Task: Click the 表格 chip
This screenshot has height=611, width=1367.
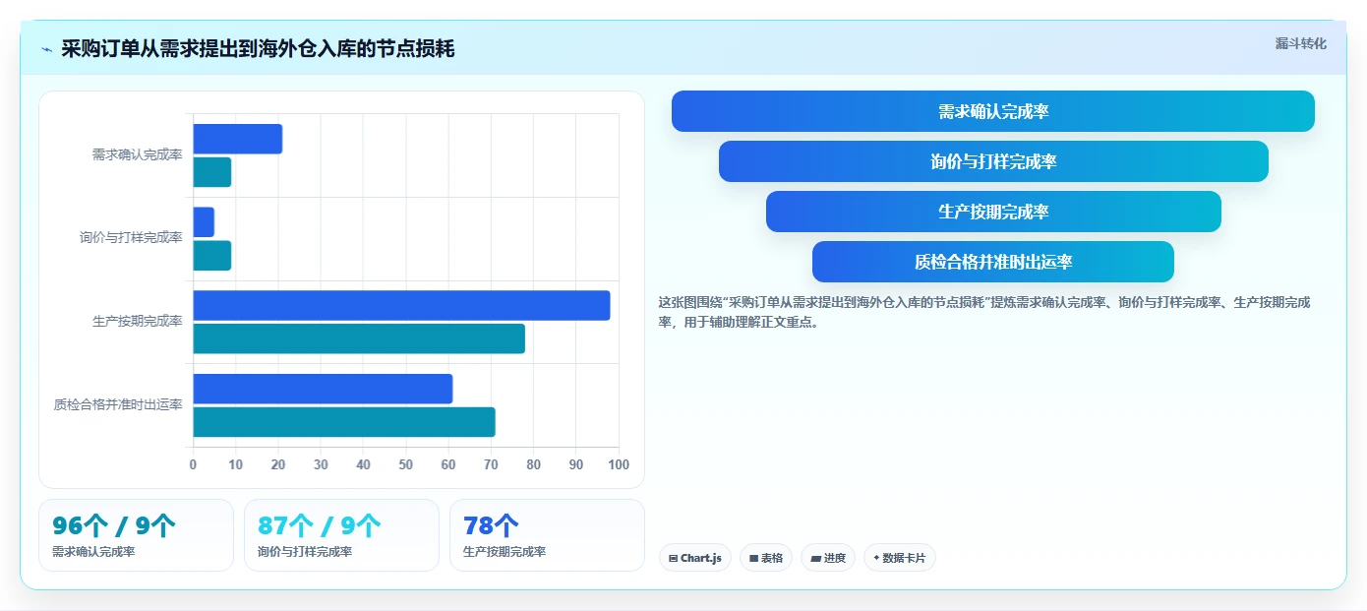Action: point(766,558)
